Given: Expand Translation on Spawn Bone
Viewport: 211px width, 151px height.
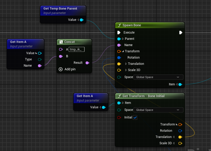Looking at the screenshot, I should coord(126,64).
